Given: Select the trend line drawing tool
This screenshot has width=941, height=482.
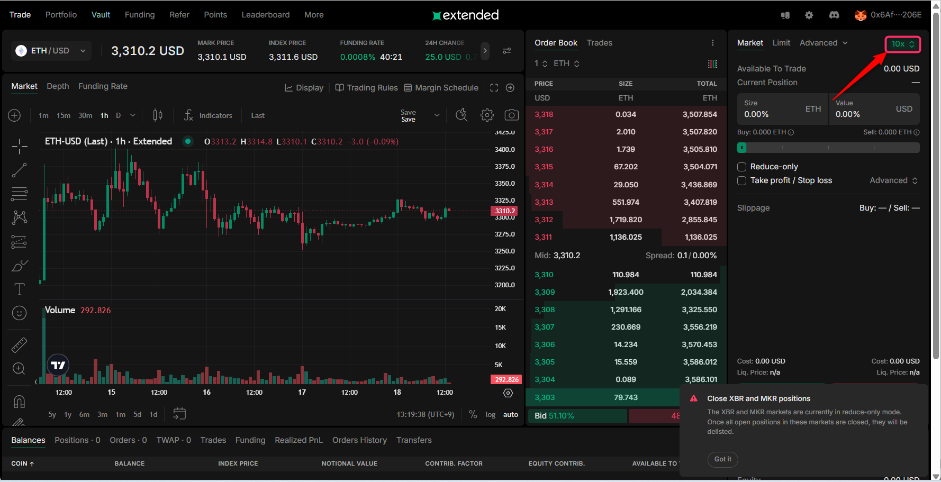Looking at the screenshot, I should click(20, 170).
